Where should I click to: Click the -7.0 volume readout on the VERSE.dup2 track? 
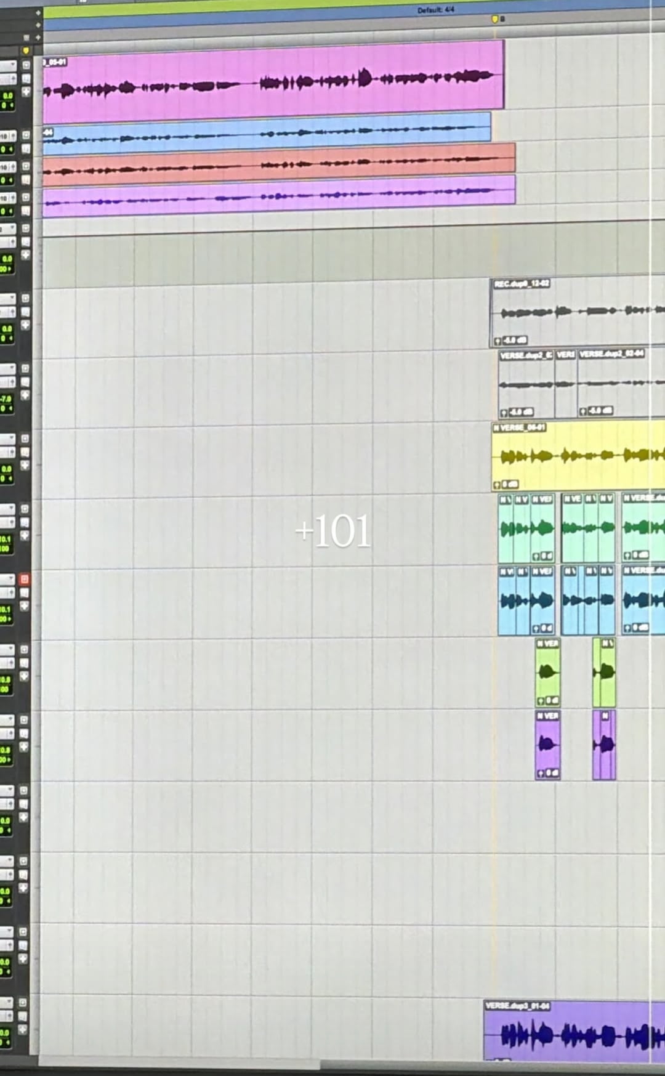click(7, 399)
